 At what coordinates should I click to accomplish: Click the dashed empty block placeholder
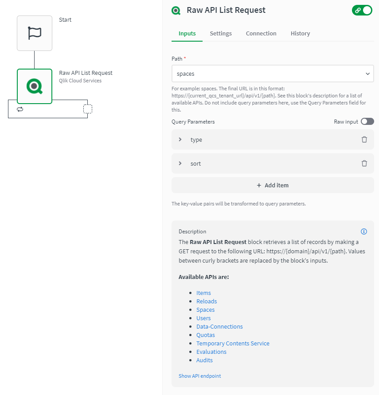click(x=87, y=109)
